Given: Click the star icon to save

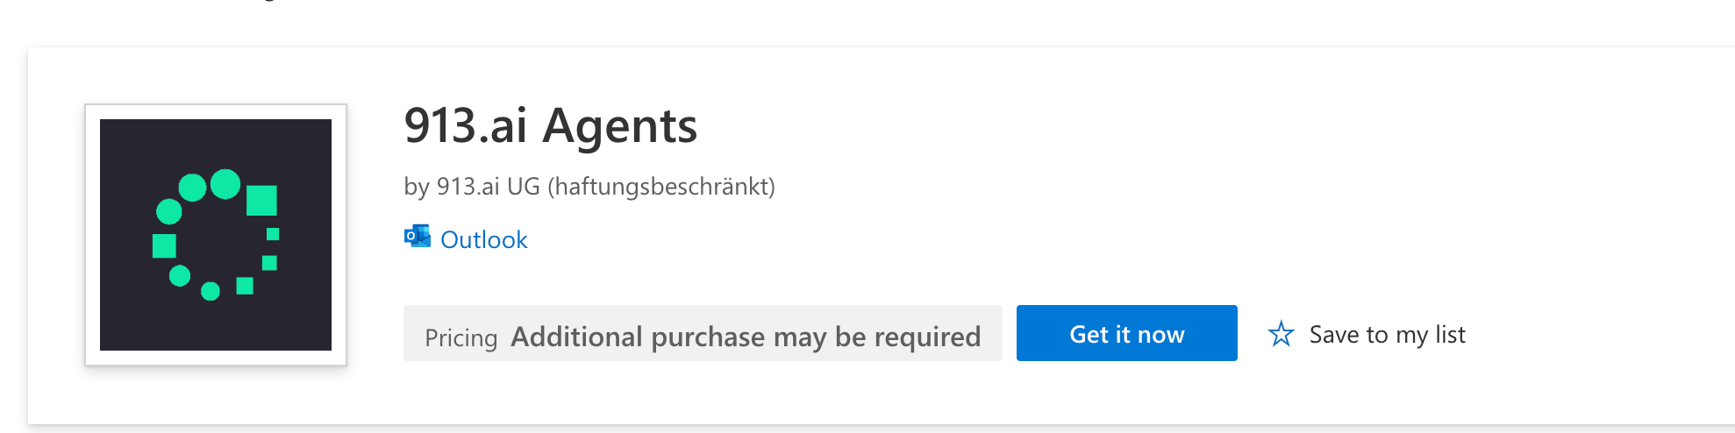Looking at the screenshot, I should (x=1281, y=334).
